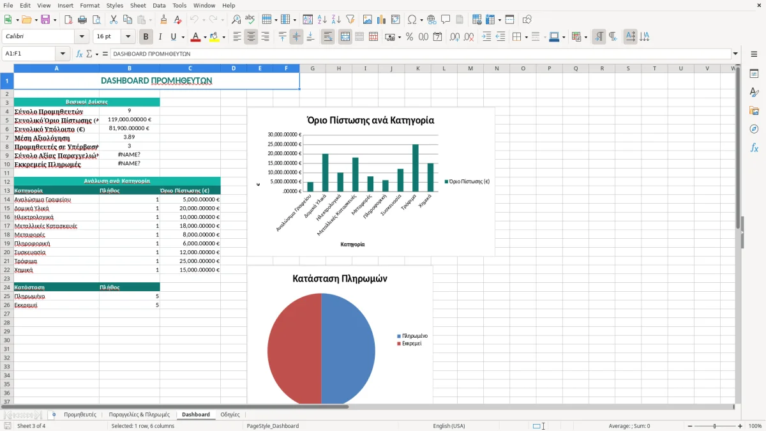Switch to Προμηθευτές sheet tab
This screenshot has height=431, width=766.
click(80, 414)
